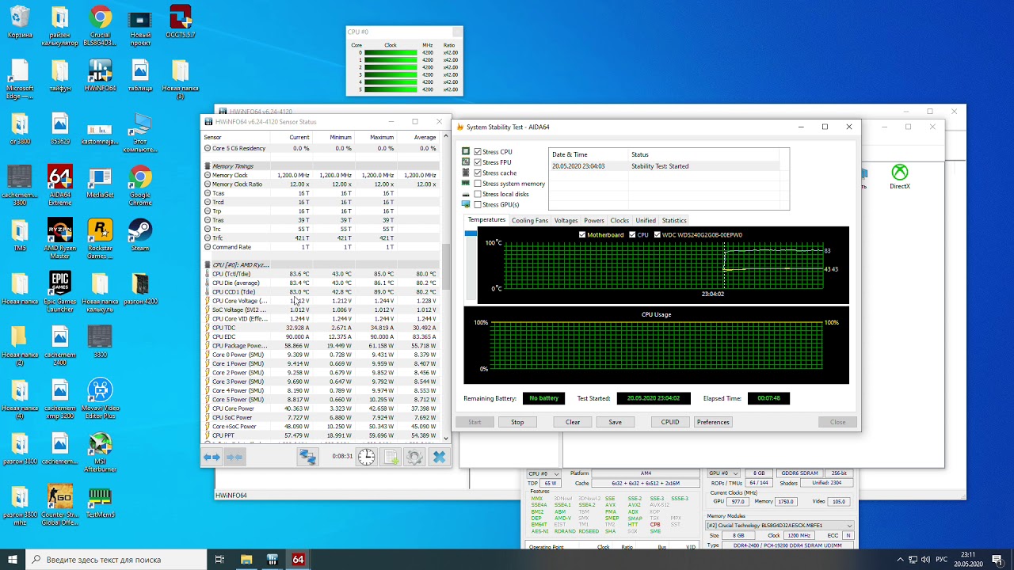
Task: Collapse Memory Timings sensor group
Action: [208, 166]
